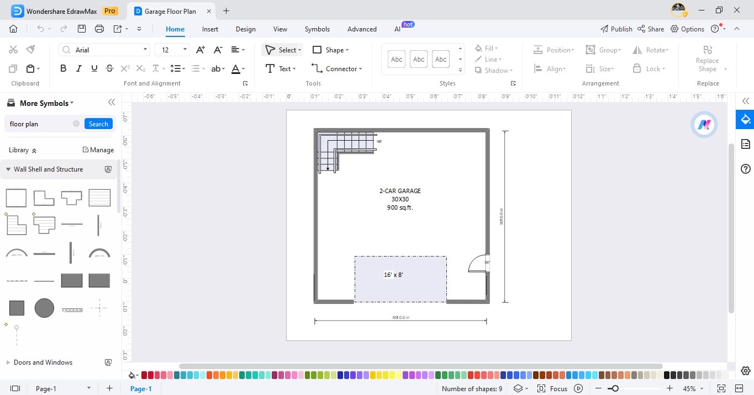
Task: Toggle Bold formatting
Action: [63, 69]
